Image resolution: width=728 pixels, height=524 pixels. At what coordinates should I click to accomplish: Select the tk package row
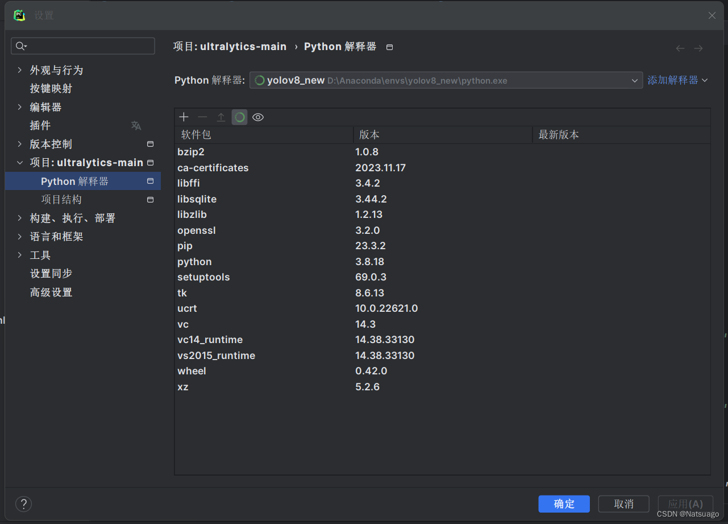pyautogui.click(x=443, y=293)
